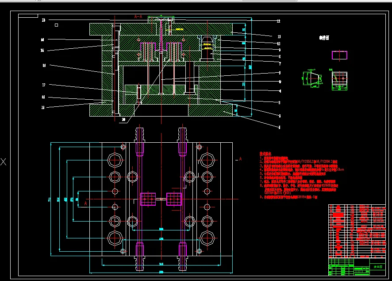
Task: Select the left magenta cavity in the plan view
Action: pos(148,199)
